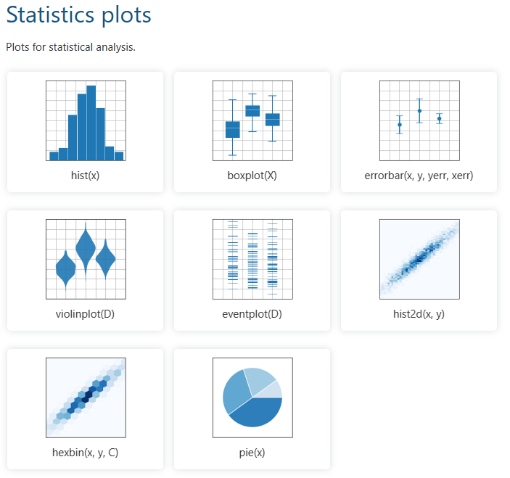Select the hexbin plot thumbnail image
Screen dimensions: 510x478
click(86, 397)
